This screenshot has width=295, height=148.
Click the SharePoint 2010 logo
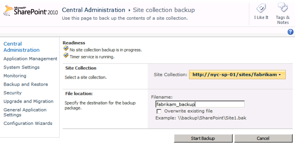click(x=31, y=11)
